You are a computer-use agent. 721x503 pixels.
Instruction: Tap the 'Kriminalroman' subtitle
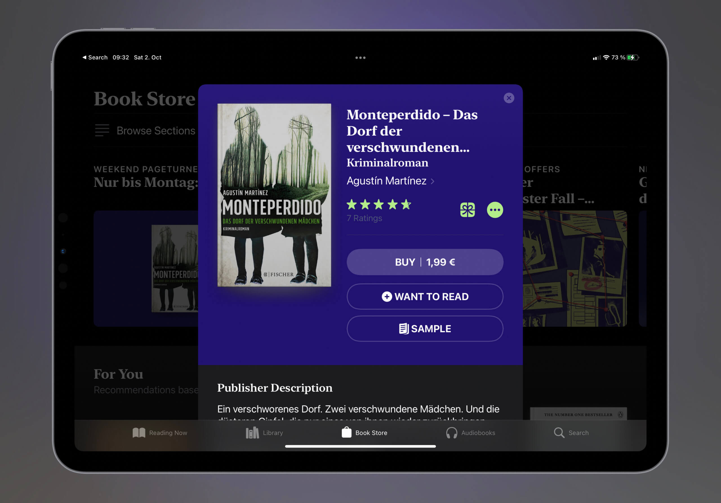[x=387, y=163]
